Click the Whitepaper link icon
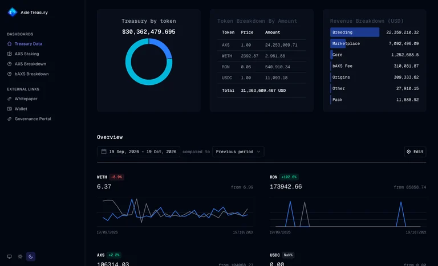 [10, 99]
